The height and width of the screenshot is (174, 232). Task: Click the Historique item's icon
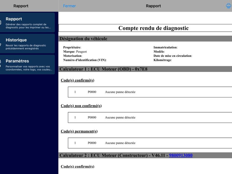[1, 44]
